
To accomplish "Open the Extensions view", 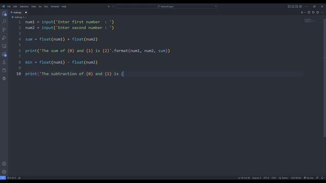I will tap(4, 54).
